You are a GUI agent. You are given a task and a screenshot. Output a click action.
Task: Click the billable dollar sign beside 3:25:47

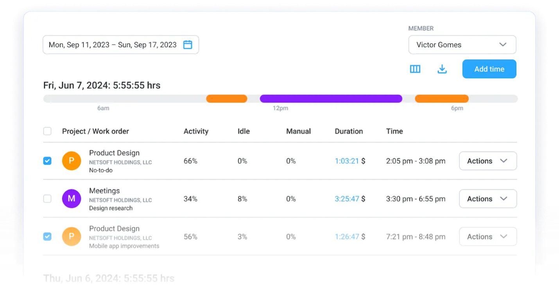[363, 199]
